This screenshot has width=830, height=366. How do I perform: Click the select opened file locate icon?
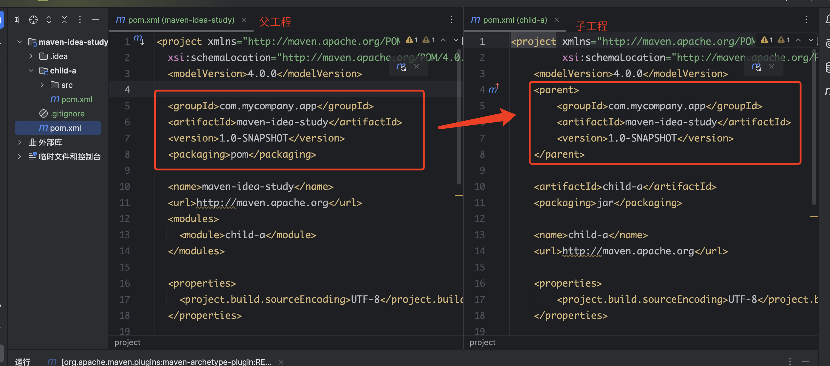pos(33,20)
